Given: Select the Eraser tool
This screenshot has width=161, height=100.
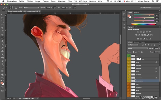Looking at the screenshot, I should click(x=2, y=48).
